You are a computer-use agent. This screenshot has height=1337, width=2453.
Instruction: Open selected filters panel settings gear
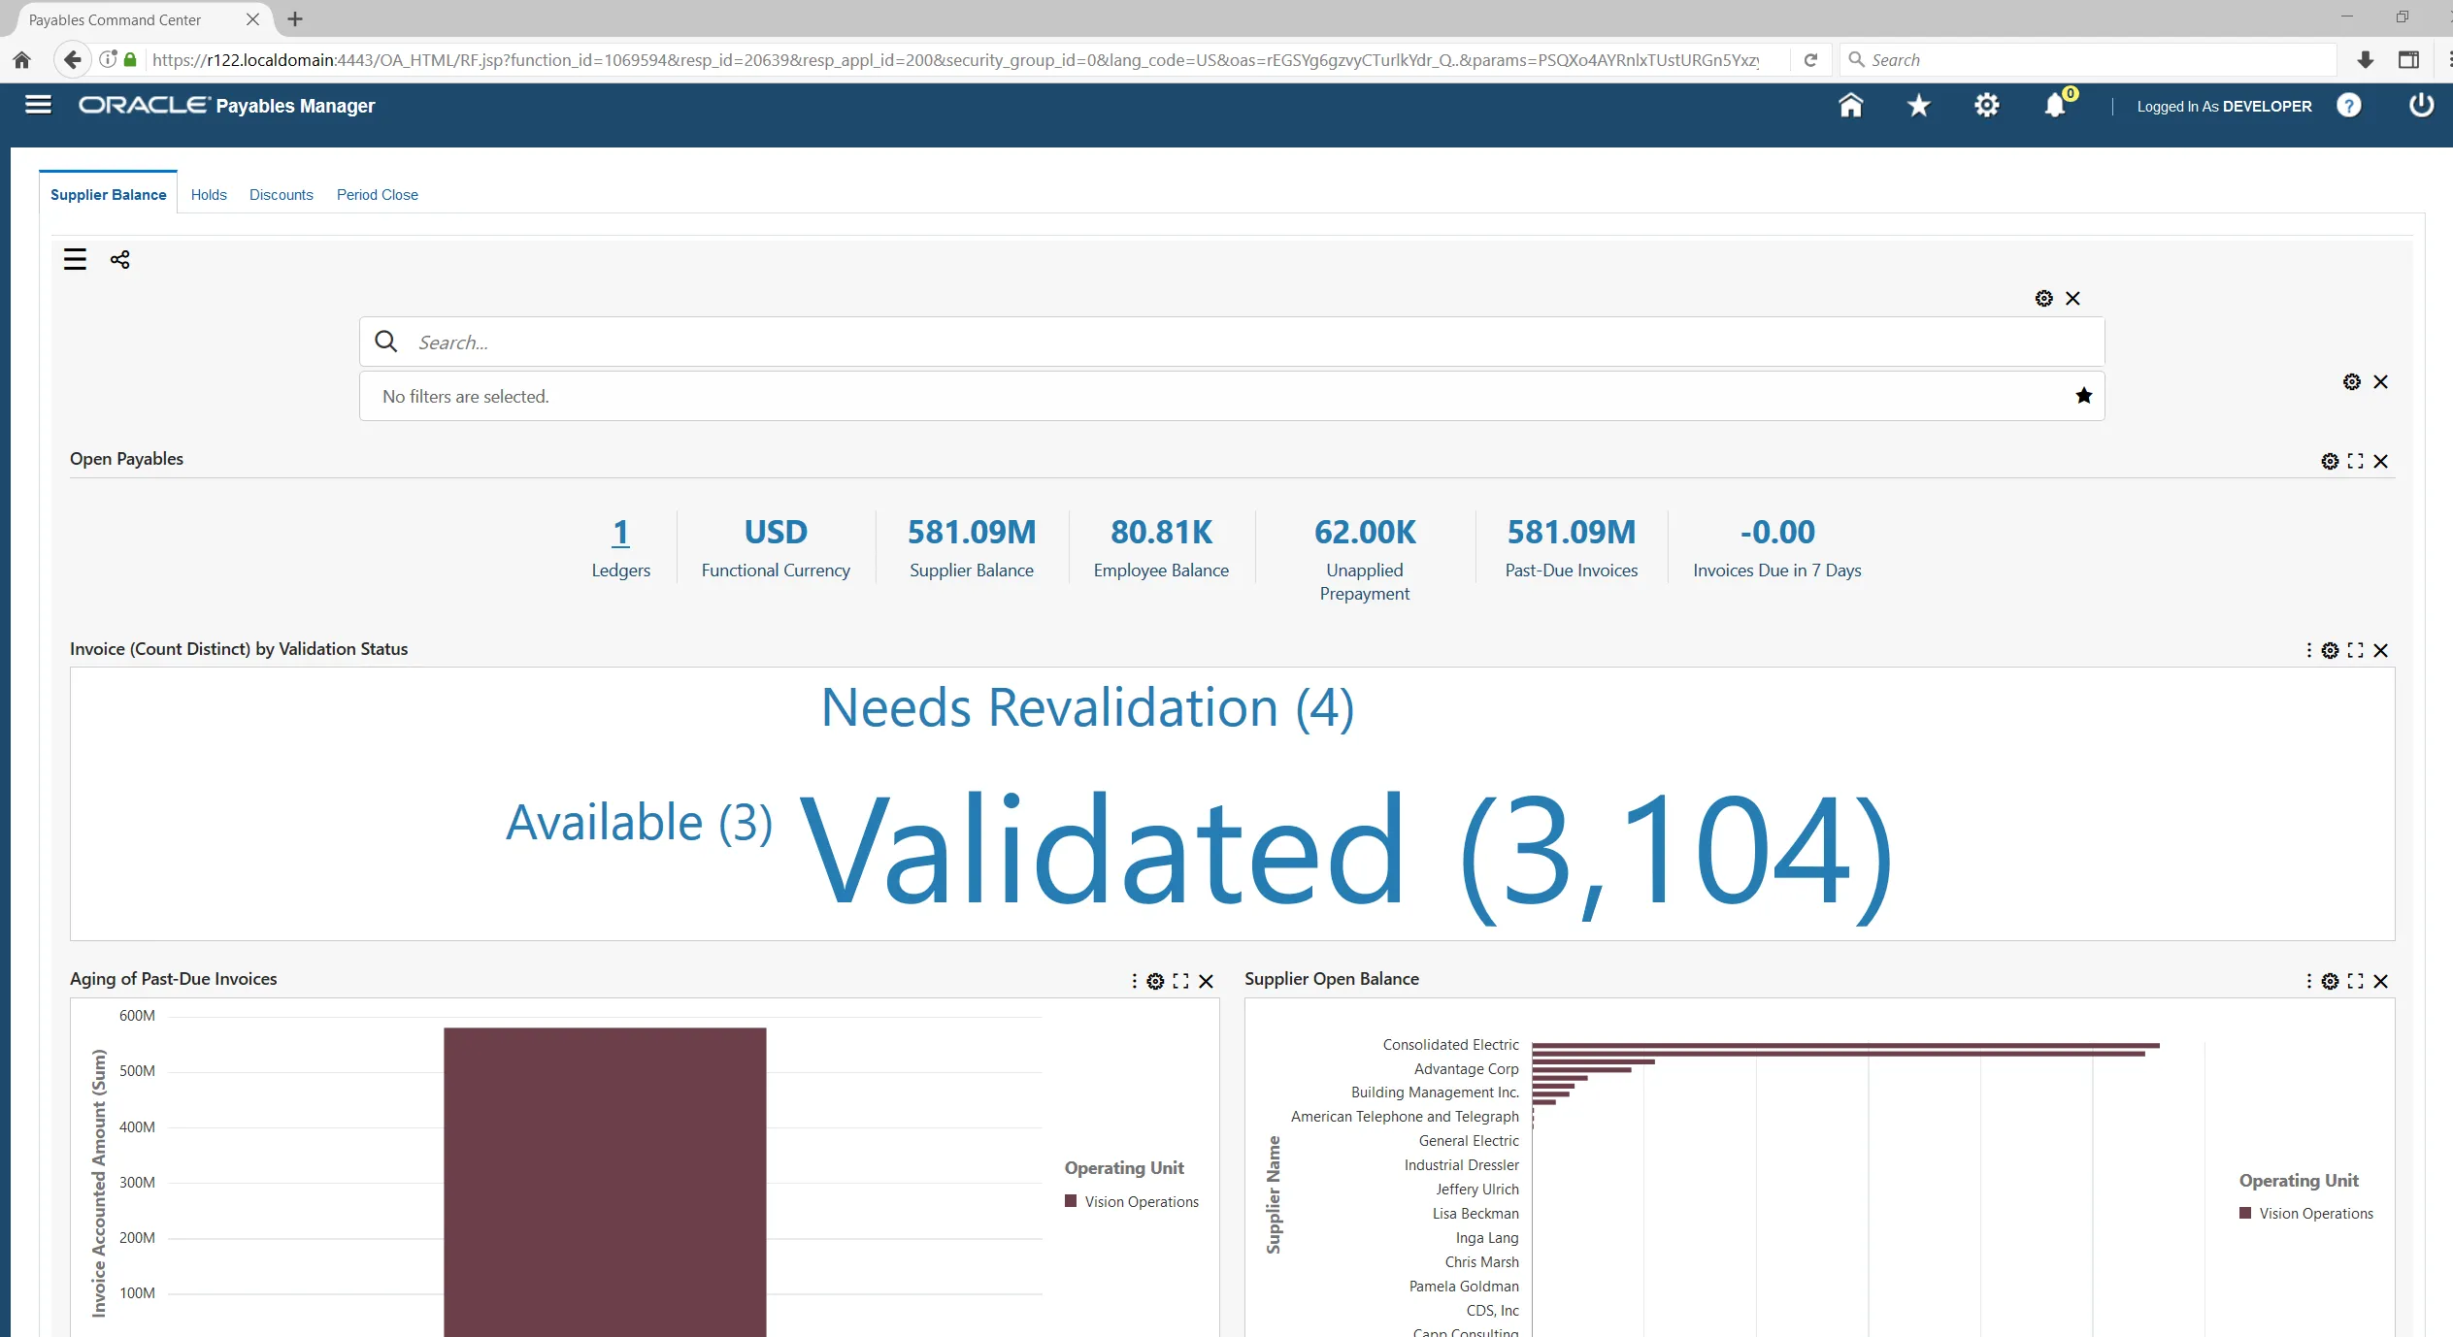pos(2351,381)
